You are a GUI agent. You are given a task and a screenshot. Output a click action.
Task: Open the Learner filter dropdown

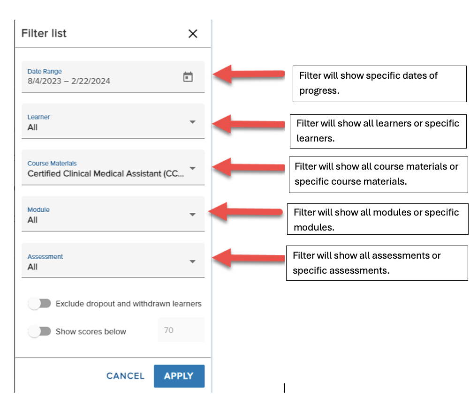point(113,121)
